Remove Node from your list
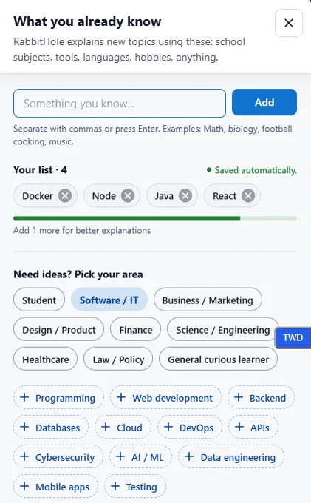The height and width of the screenshot is (503, 311). 128,196
